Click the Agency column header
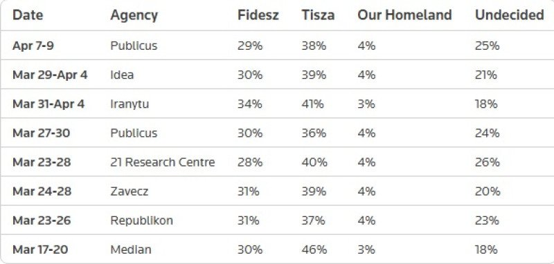Viewport: 554px width, 264px height. (134, 15)
